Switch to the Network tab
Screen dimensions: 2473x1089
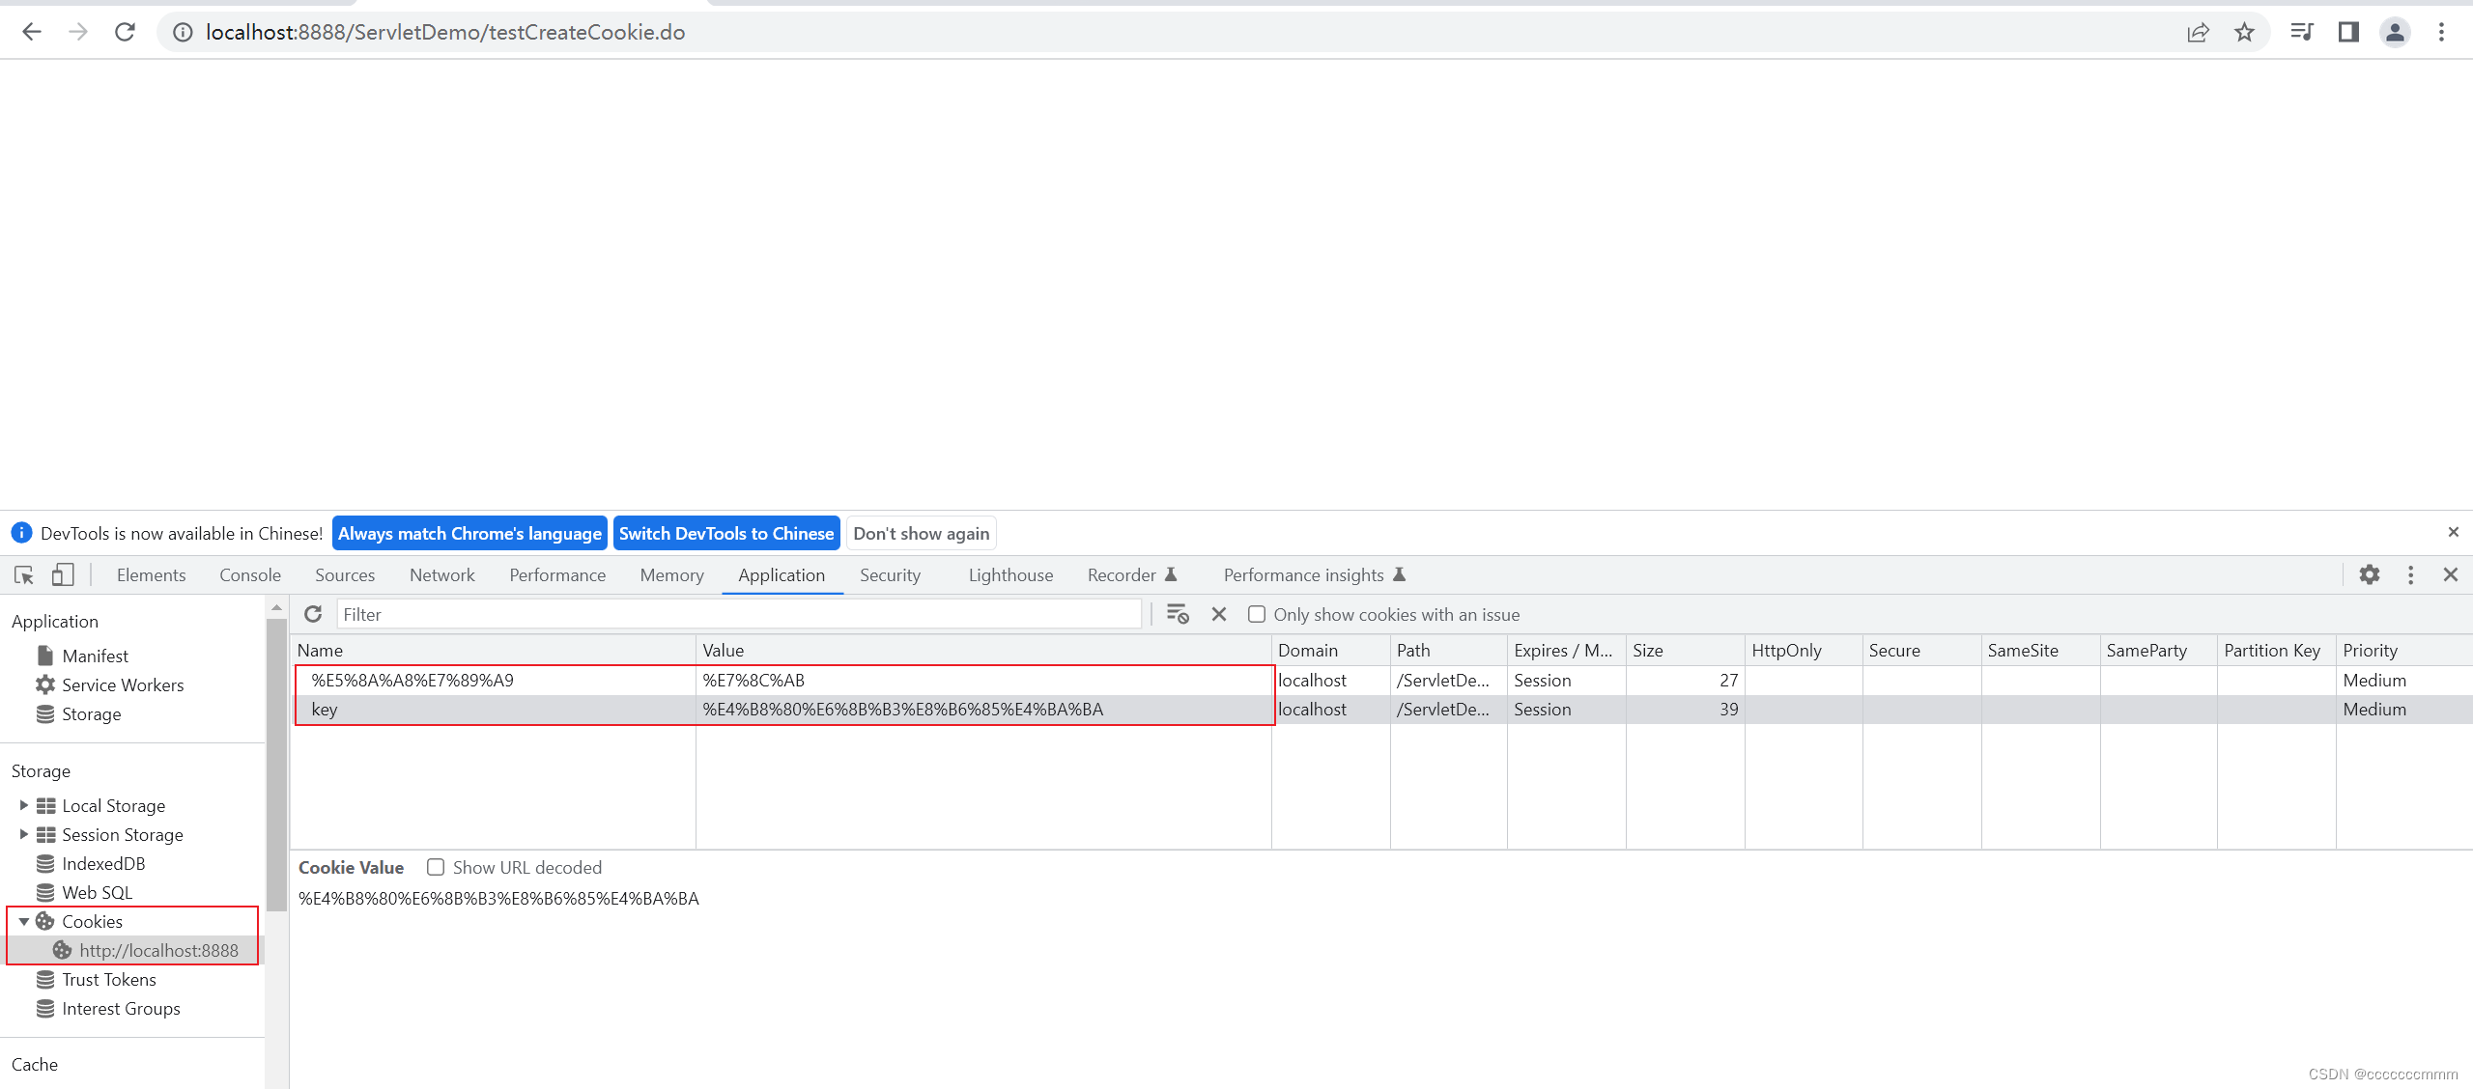click(x=441, y=575)
